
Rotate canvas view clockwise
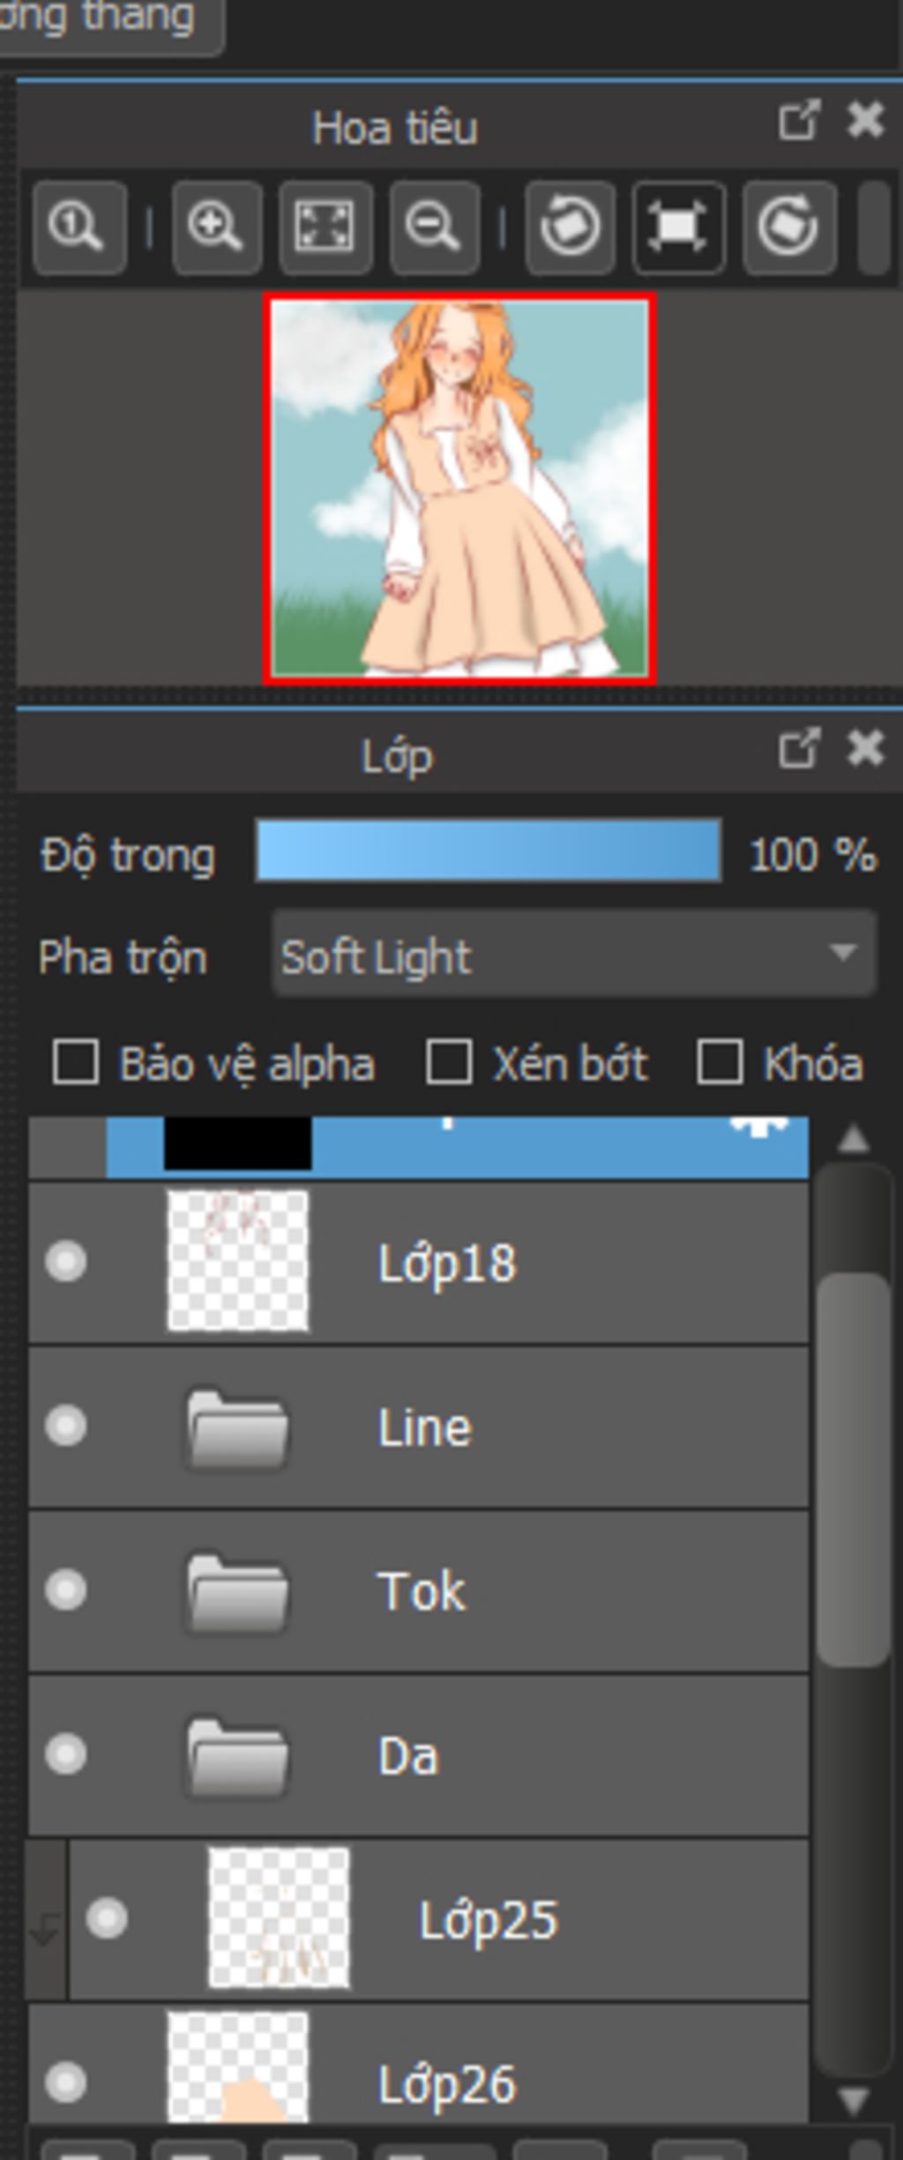tap(788, 227)
